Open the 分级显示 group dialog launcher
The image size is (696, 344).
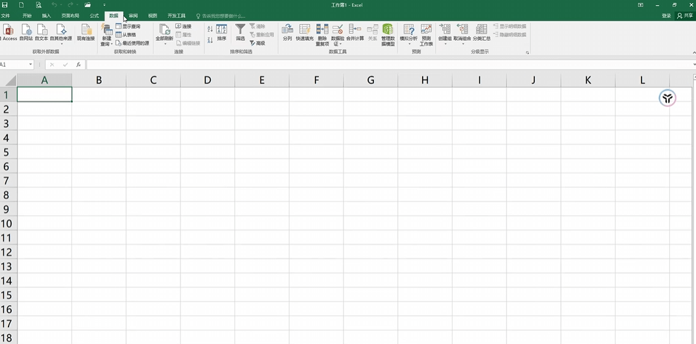pos(527,52)
